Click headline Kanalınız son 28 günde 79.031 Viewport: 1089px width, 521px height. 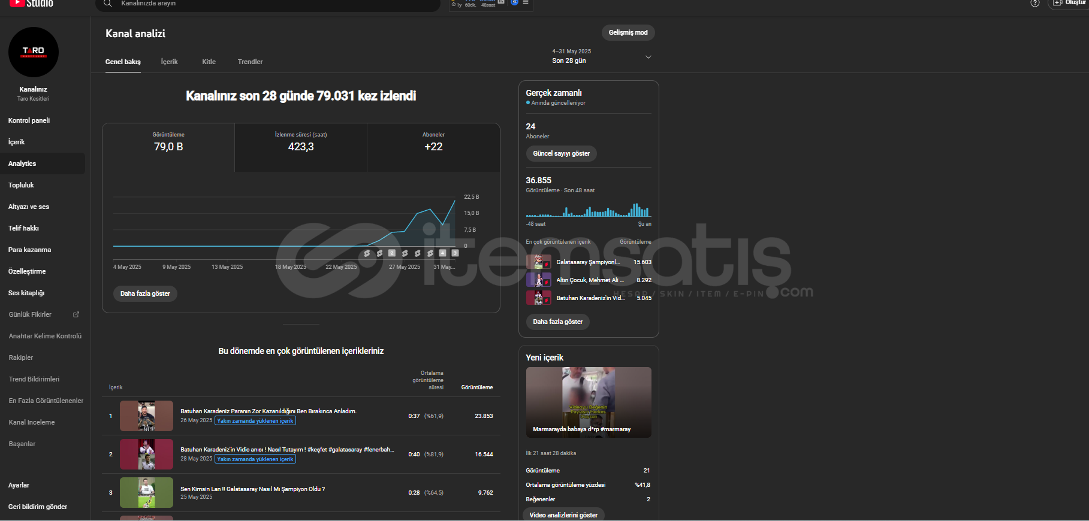coord(301,96)
